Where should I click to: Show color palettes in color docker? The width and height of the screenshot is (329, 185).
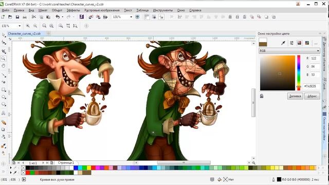(x=307, y=43)
